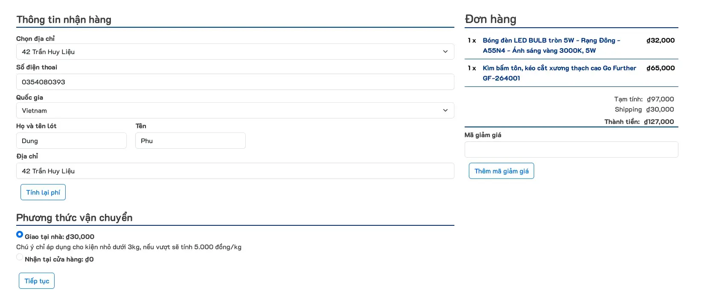Click the "Thành tiền" total of ₫127,000
701x305 pixels.
[x=659, y=122]
